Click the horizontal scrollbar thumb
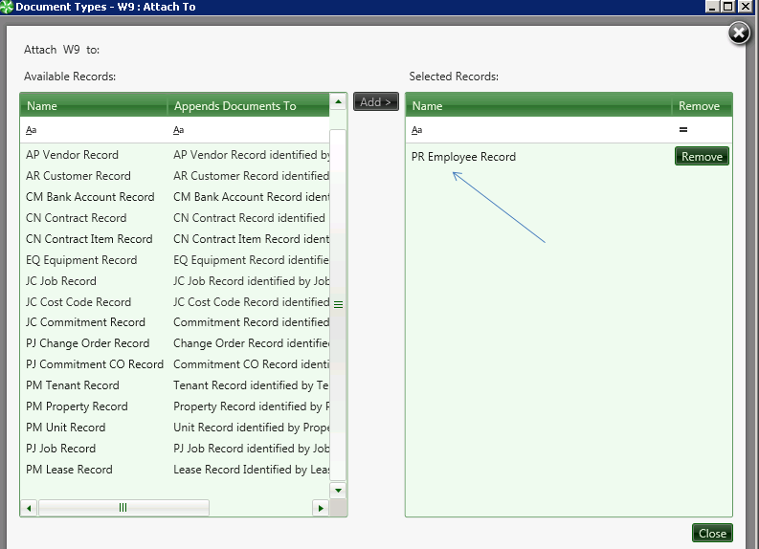The image size is (759, 549). click(x=123, y=508)
